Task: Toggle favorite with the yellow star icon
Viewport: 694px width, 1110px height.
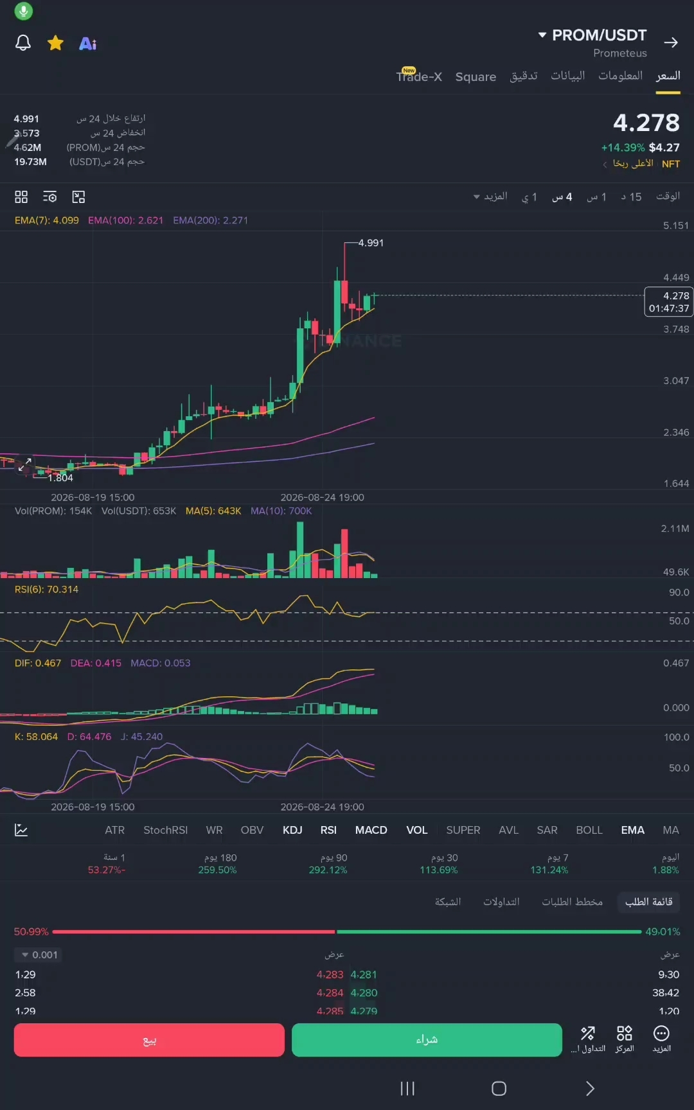Action: (x=56, y=43)
